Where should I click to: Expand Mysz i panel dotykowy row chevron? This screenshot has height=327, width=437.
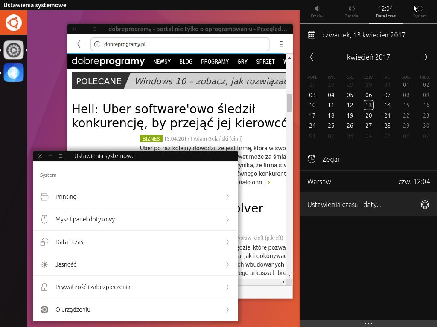[227, 219]
